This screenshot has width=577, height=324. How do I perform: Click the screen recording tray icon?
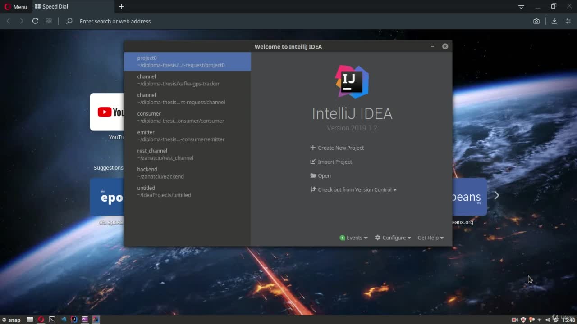point(515,320)
